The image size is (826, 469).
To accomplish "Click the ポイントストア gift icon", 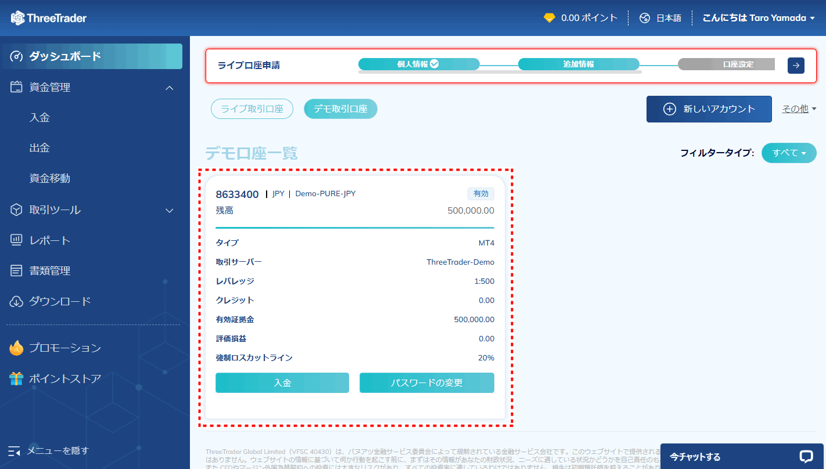I will (x=16, y=379).
